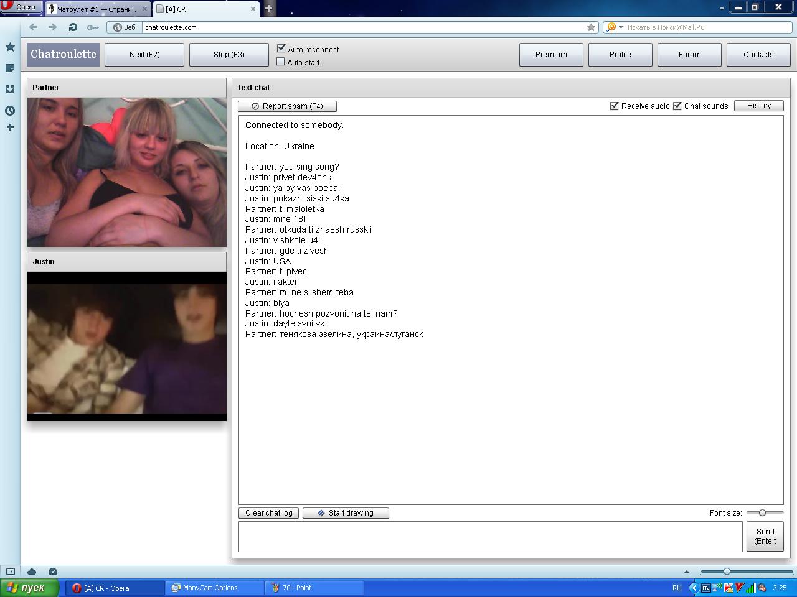Open the Веб site info badge
This screenshot has width=797, height=597.
click(x=124, y=27)
